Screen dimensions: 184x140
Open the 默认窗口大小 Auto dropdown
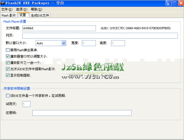click(x=51, y=43)
